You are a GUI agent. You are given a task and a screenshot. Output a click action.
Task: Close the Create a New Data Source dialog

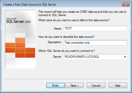126,4
